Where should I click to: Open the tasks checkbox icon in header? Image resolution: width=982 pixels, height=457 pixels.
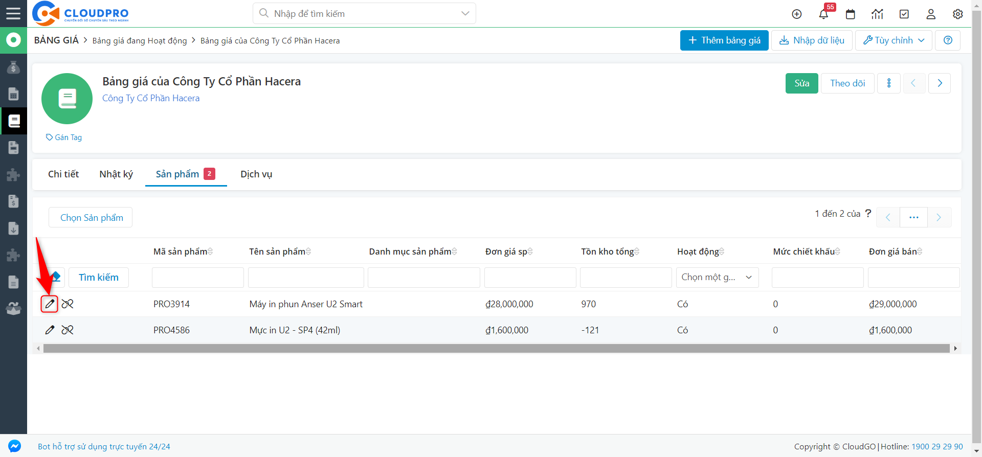point(904,14)
